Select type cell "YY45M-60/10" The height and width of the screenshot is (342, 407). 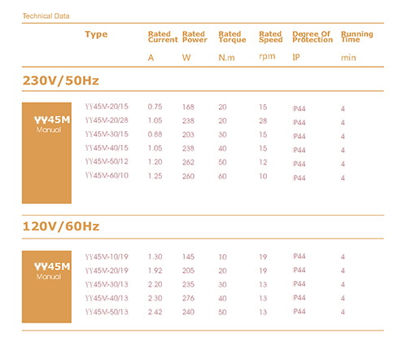tap(107, 175)
